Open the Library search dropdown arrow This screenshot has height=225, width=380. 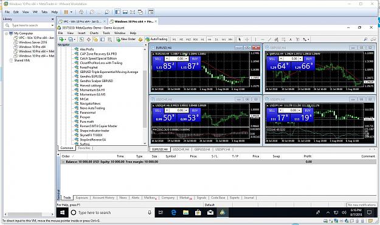pyautogui.click(x=52, y=25)
